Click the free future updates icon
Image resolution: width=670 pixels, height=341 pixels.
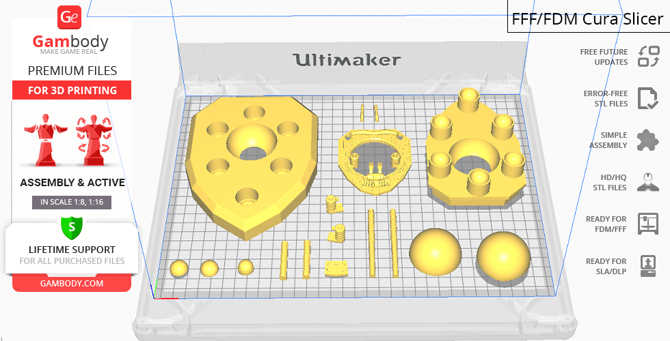[x=647, y=57]
